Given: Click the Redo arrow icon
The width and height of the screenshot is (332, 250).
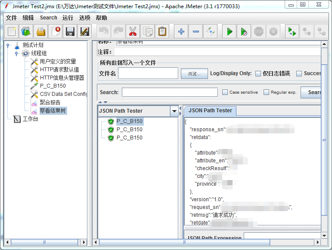Looking at the screenshot, I should (118, 32).
